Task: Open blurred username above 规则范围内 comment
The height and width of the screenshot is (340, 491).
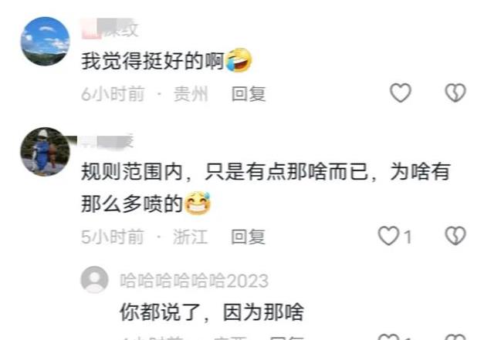Action: pyautogui.click(x=107, y=141)
